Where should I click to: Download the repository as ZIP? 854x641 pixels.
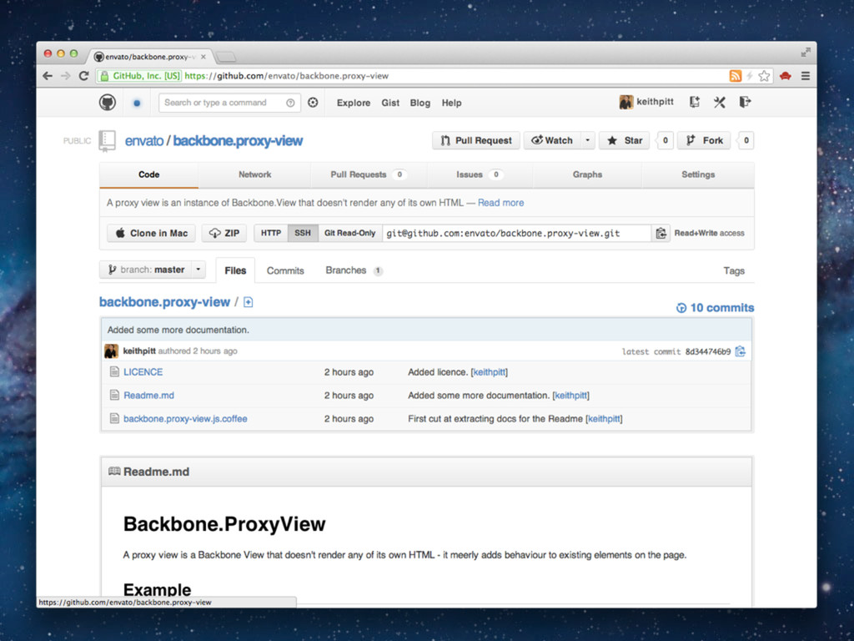click(224, 234)
